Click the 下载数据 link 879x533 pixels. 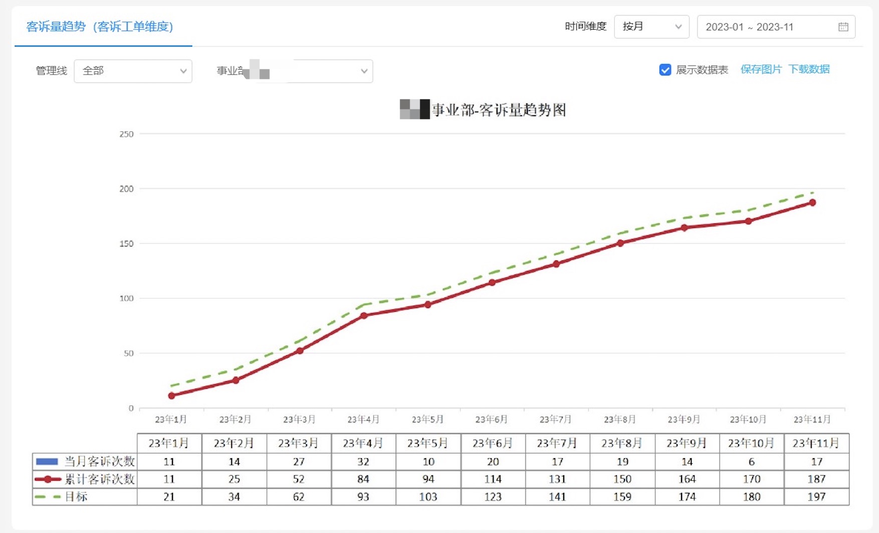pyautogui.click(x=809, y=69)
